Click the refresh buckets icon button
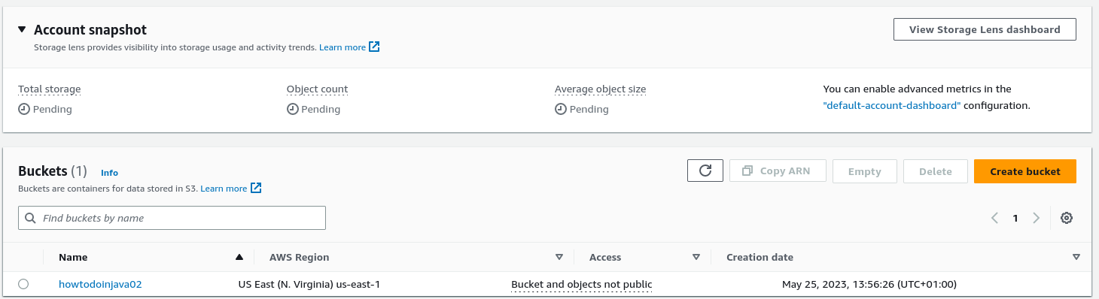This screenshot has height=299, width=1099. pyautogui.click(x=705, y=171)
